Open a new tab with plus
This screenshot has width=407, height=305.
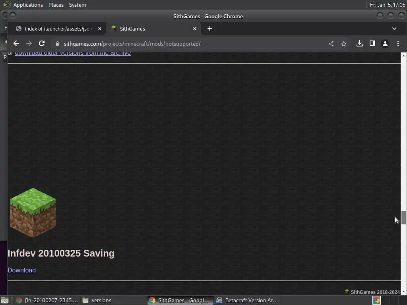(x=210, y=29)
